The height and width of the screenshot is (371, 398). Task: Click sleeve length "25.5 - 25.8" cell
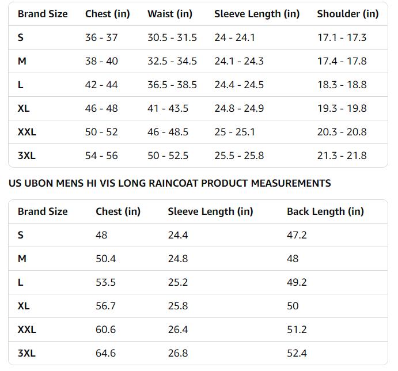click(239, 156)
